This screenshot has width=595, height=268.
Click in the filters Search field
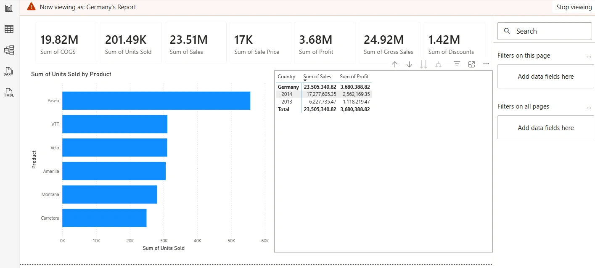545,31
